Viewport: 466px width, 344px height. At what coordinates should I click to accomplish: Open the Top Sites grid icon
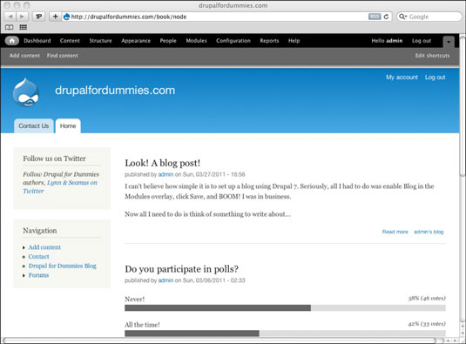pyautogui.click(x=24, y=27)
